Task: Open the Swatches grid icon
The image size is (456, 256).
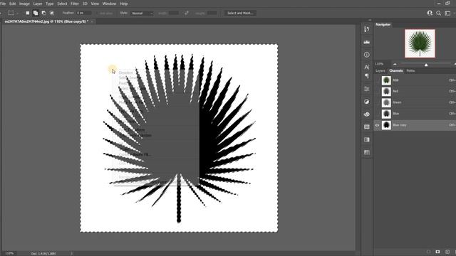Action: click(367, 127)
